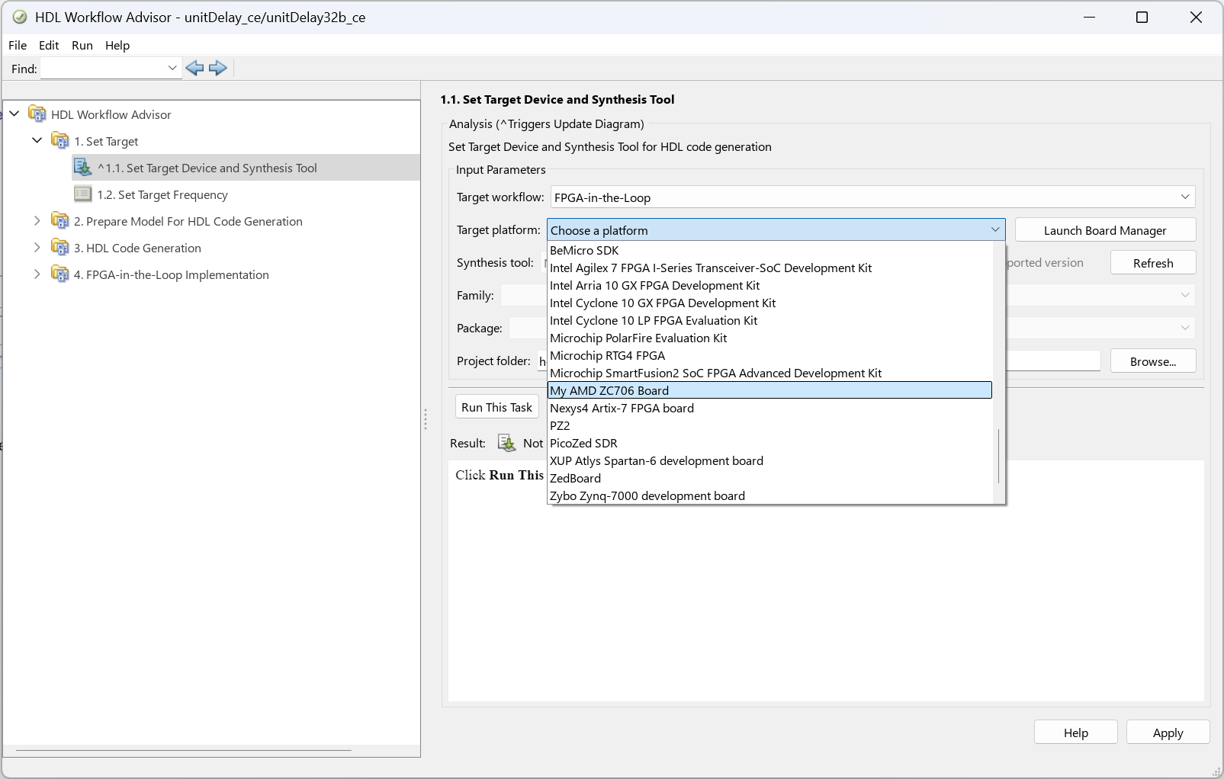
Task: Click the task icon for 1.1 Set Target Device
Action: (83, 167)
